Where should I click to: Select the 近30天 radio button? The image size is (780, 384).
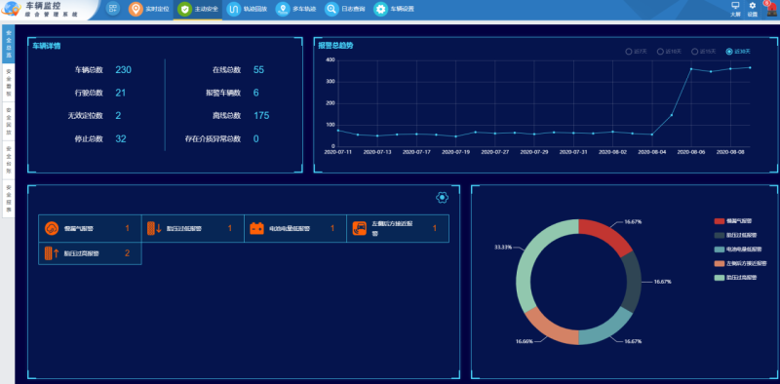point(729,52)
